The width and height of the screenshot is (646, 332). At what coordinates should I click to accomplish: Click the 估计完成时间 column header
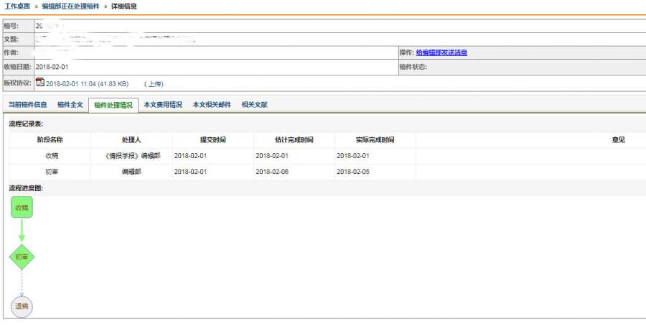294,140
